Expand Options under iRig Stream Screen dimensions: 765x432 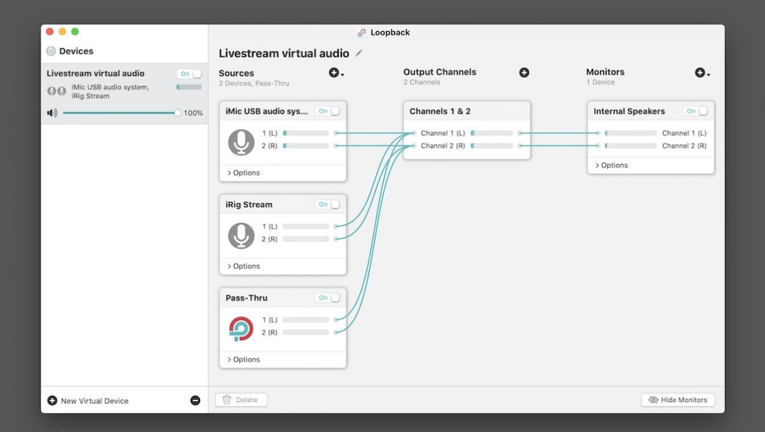pos(244,266)
